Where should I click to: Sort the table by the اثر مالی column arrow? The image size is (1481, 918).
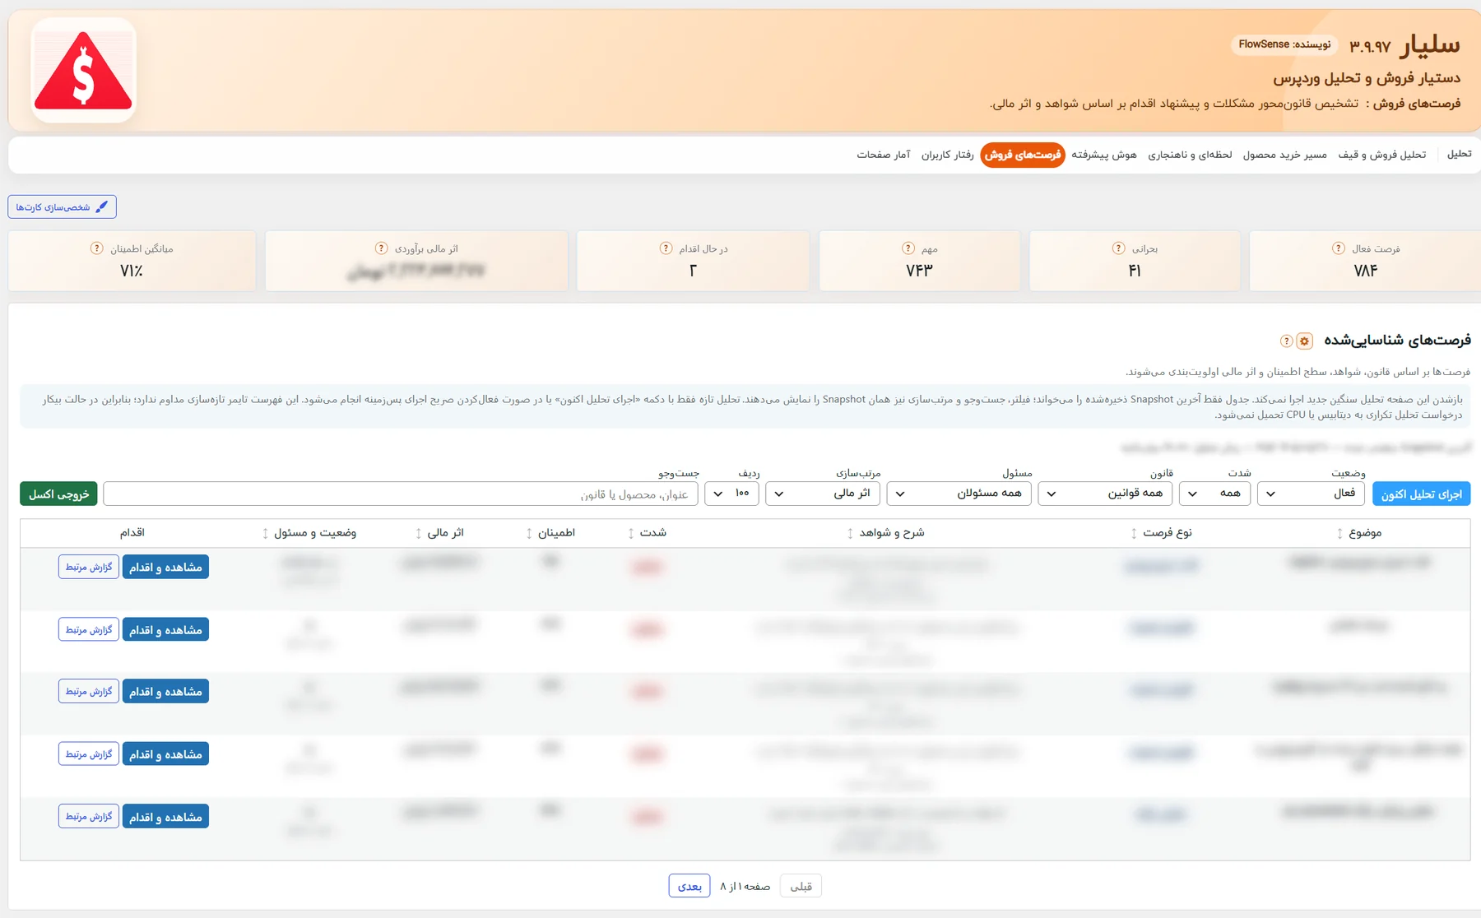419,533
